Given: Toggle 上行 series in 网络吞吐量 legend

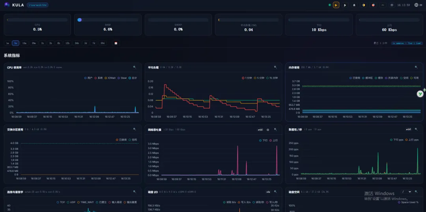Looking at the screenshot, I should 273,140.
